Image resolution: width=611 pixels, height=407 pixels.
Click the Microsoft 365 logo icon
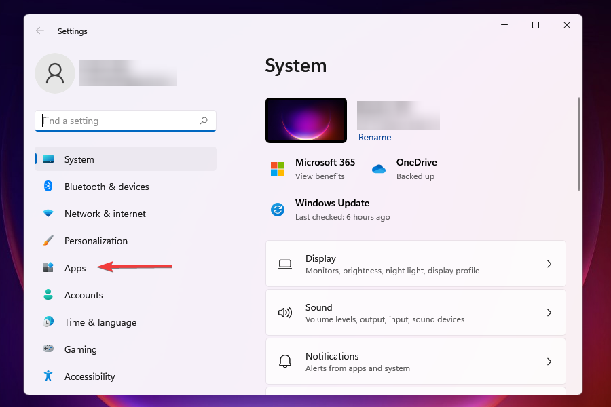click(278, 169)
